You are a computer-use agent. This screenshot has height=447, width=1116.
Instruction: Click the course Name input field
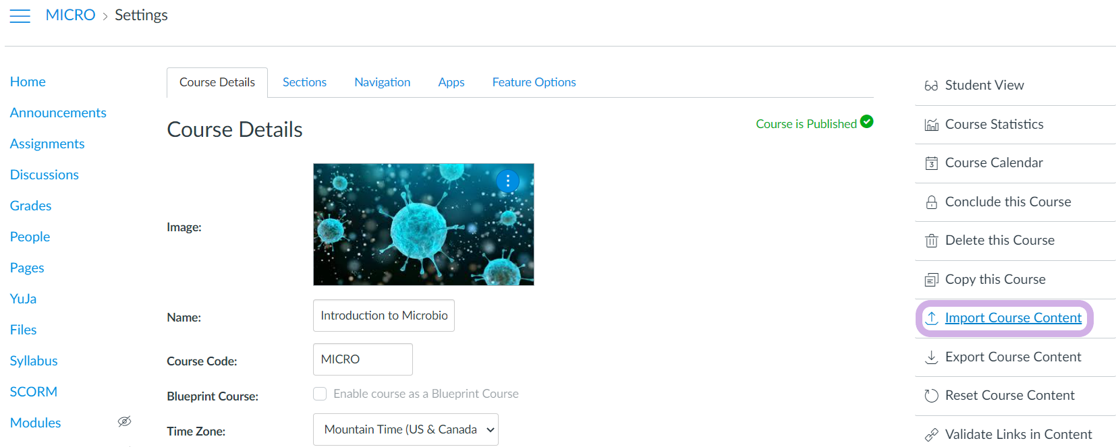coord(383,316)
